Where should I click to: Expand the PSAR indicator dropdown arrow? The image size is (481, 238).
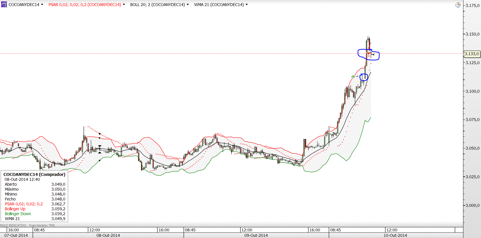(124, 5)
